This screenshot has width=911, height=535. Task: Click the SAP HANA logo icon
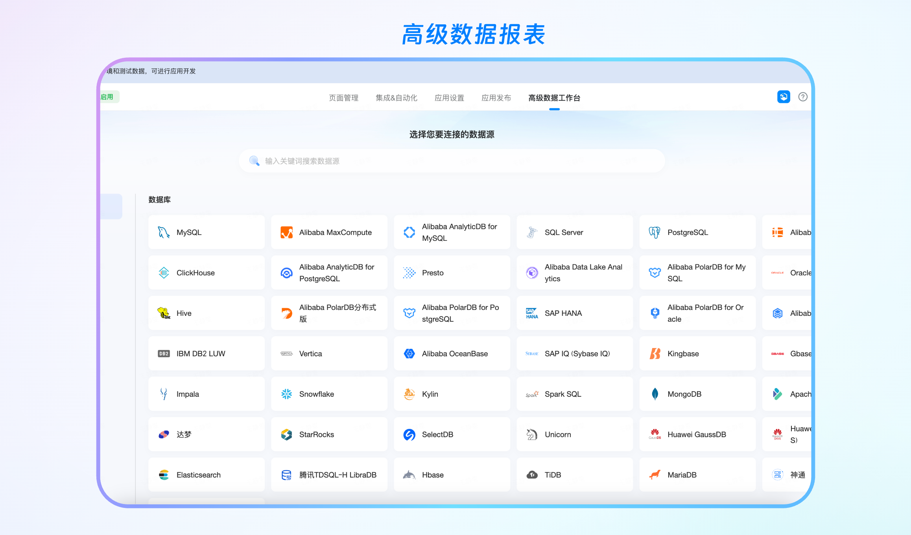click(x=532, y=313)
